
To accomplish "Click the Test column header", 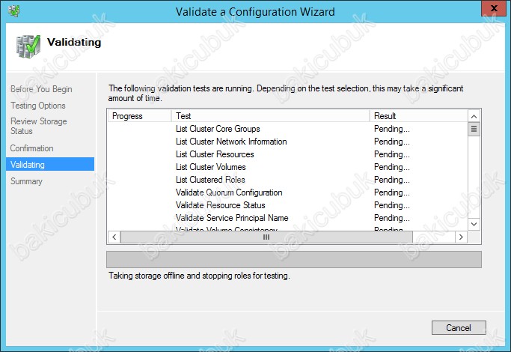I will click(x=271, y=116).
